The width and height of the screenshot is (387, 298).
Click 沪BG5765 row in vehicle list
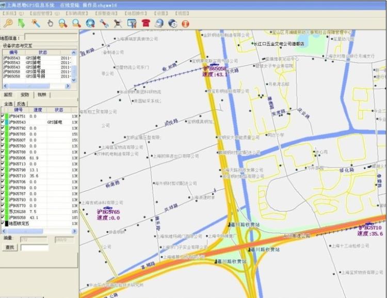point(40,134)
